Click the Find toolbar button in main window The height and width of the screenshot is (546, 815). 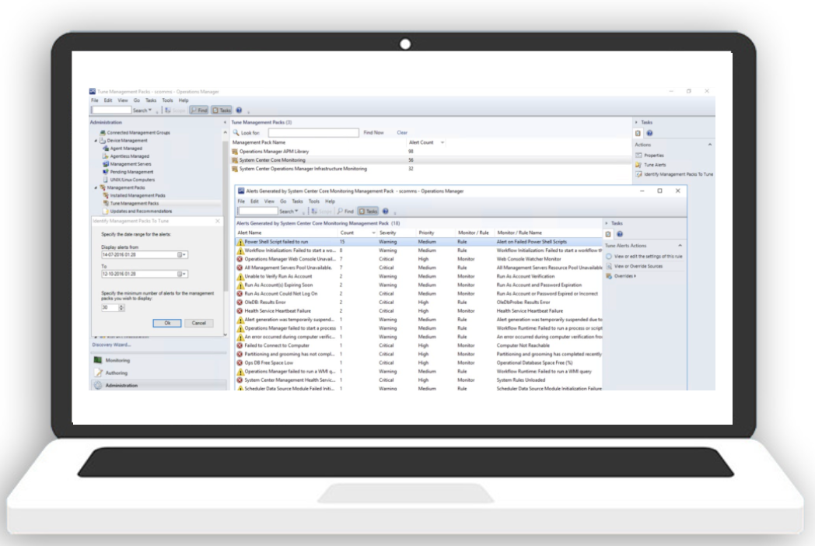point(199,110)
